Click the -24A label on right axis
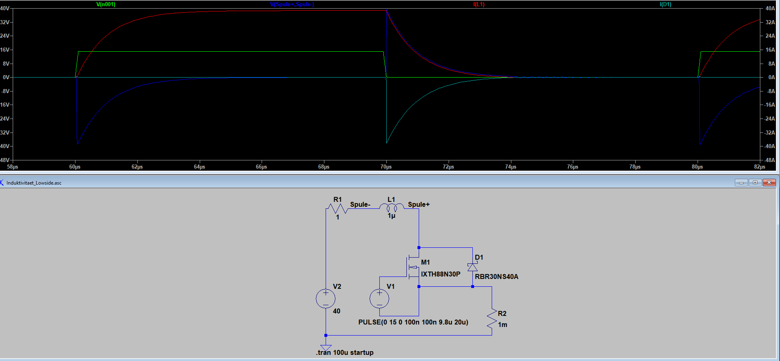 pyautogui.click(x=770, y=119)
